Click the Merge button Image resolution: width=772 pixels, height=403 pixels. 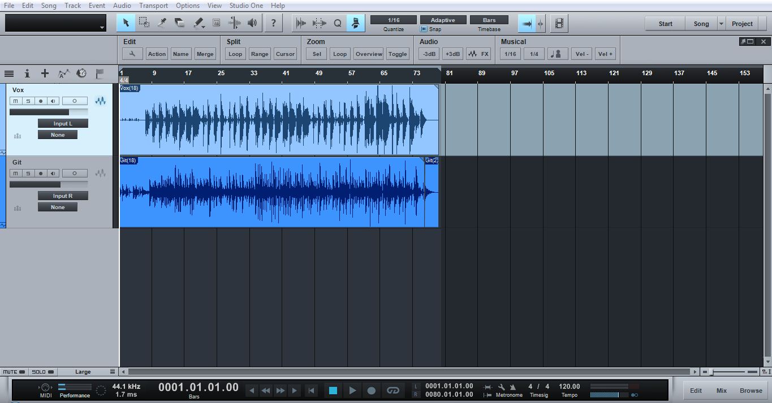[205, 54]
